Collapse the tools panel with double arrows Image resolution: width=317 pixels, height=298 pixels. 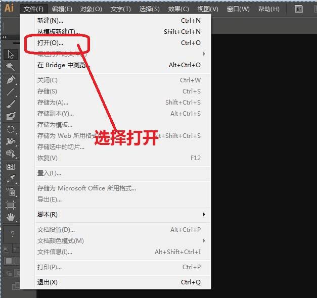point(5,37)
